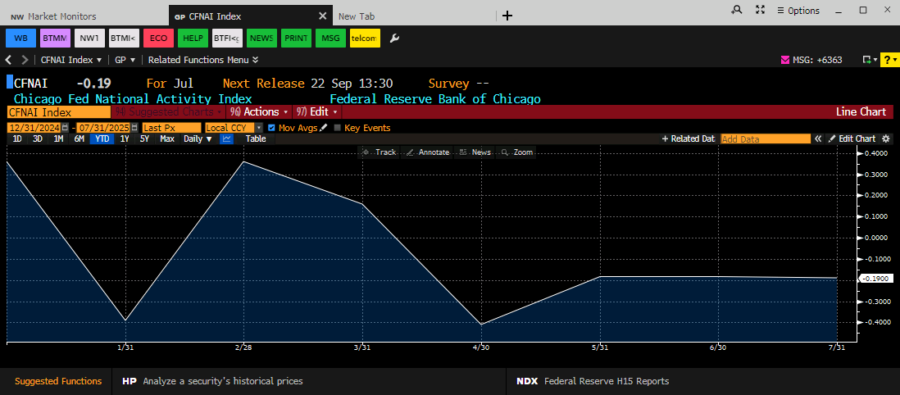Collapse the panel with double left chevrons

[x=819, y=138]
